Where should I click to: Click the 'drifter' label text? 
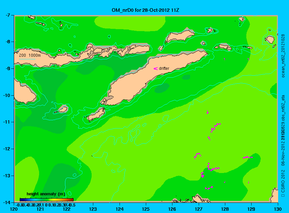tap(164, 68)
